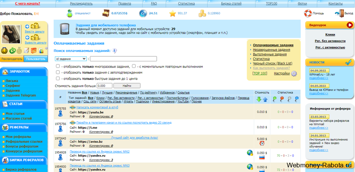Open Задания Telegram sidebar link
The height and width of the screenshot is (172, 355).
[20, 95]
